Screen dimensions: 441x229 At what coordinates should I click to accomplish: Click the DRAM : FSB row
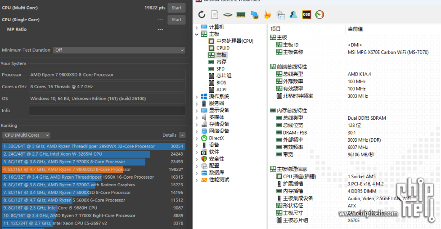point(355,133)
